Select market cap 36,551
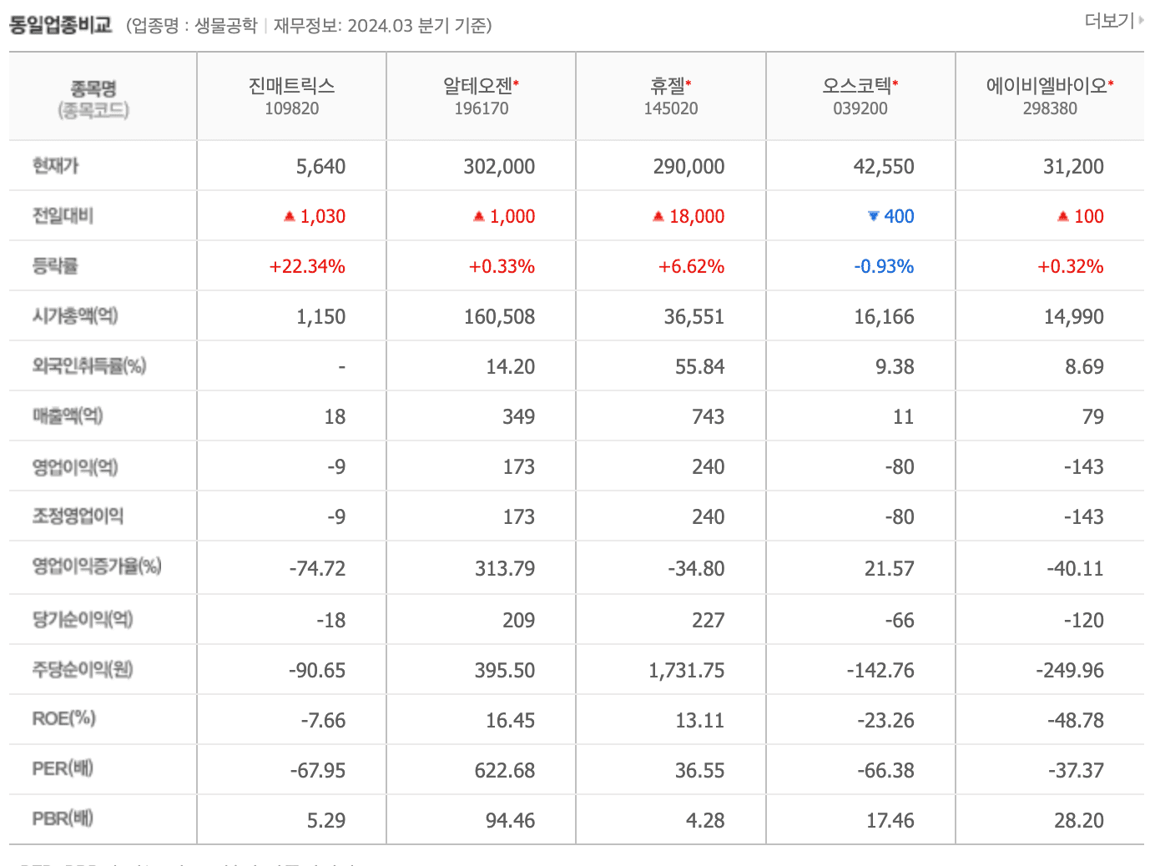Screen dimensions: 1155x866 tap(694, 317)
